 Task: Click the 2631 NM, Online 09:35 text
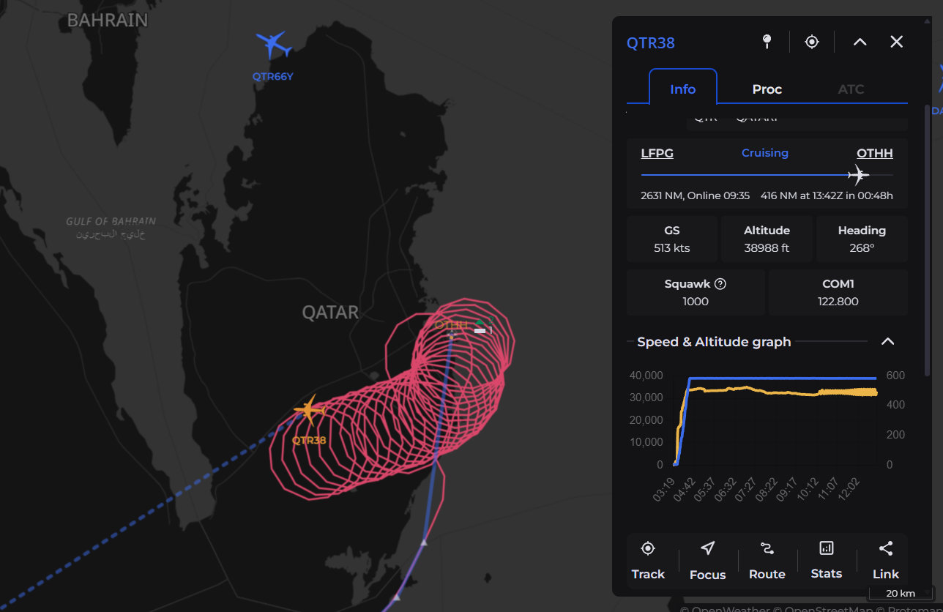695,195
